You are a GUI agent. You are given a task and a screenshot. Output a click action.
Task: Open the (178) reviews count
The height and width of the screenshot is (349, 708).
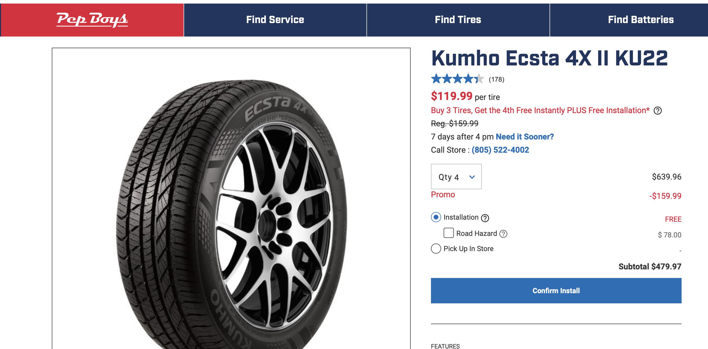click(496, 80)
